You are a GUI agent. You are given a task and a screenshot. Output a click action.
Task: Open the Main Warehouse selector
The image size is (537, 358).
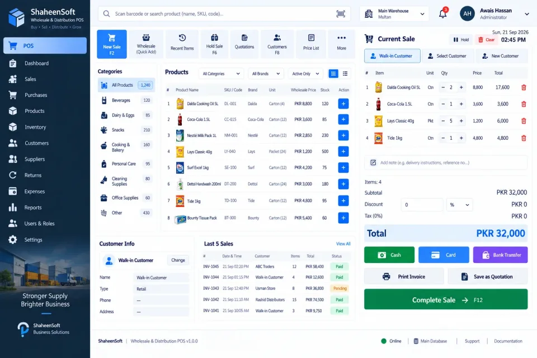395,13
